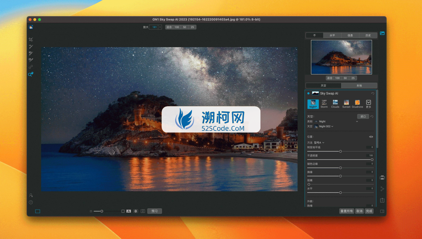Click the Share icon on right edge

point(382,189)
